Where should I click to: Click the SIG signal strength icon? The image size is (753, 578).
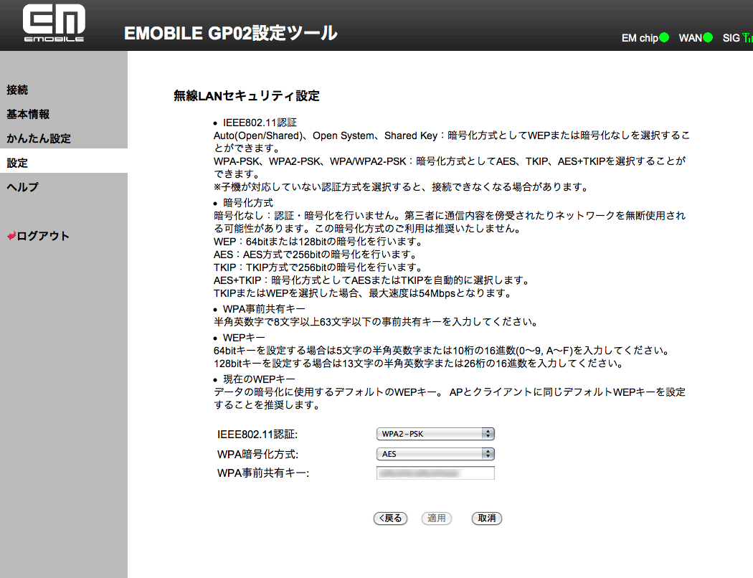pyautogui.click(x=747, y=37)
